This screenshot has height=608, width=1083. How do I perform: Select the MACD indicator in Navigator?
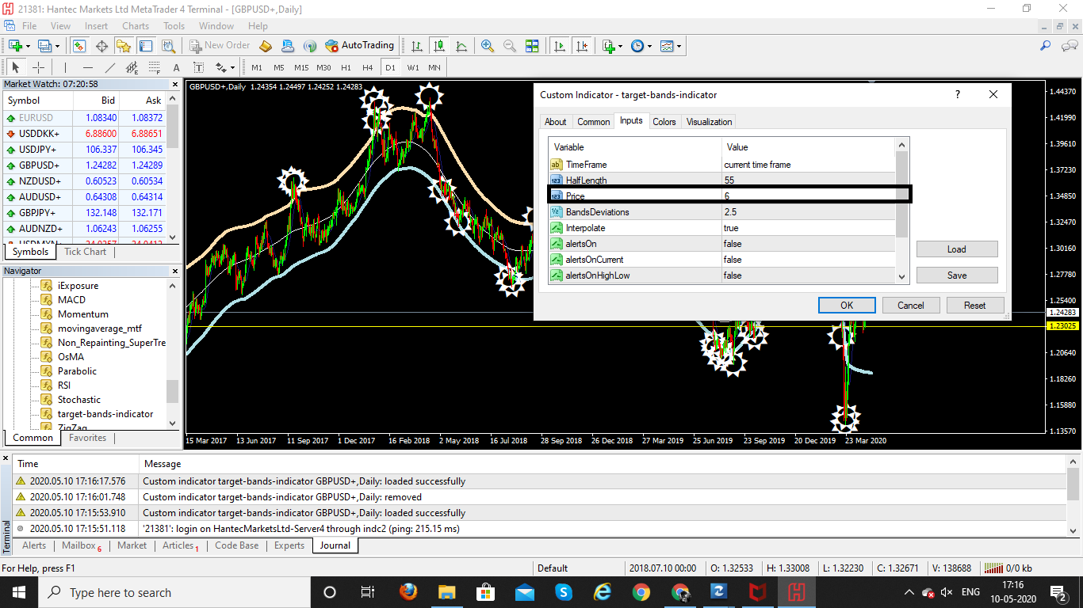tap(71, 300)
